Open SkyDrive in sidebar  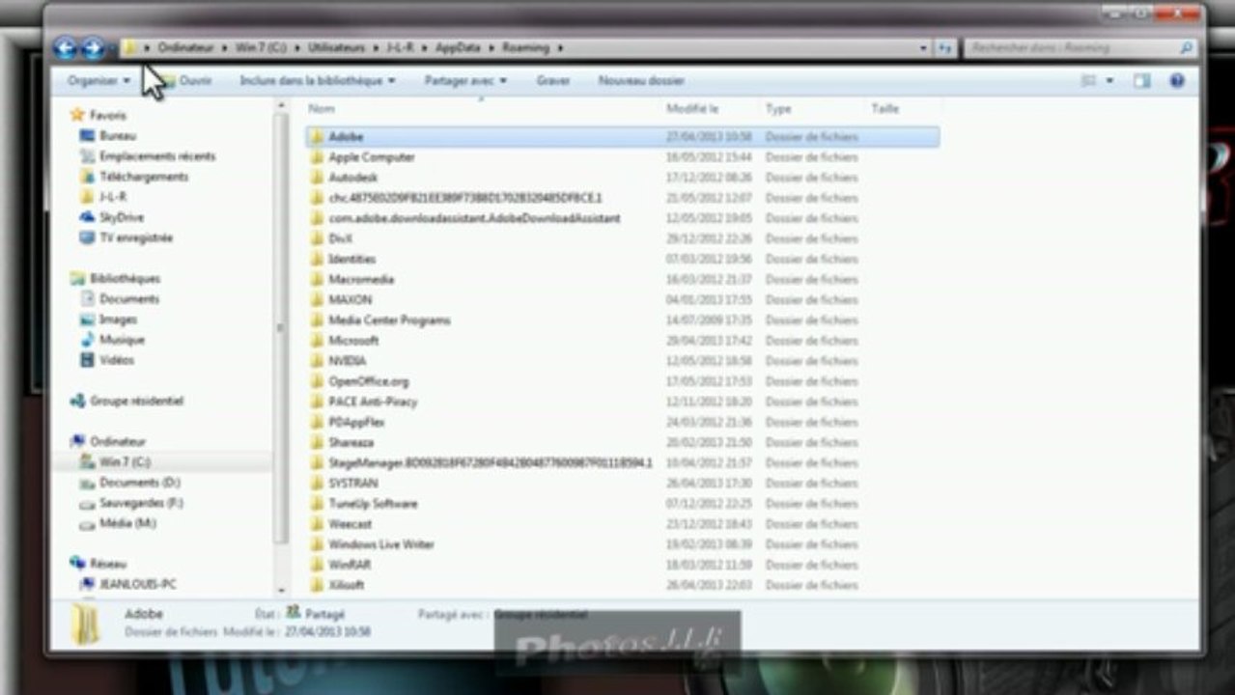(121, 217)
